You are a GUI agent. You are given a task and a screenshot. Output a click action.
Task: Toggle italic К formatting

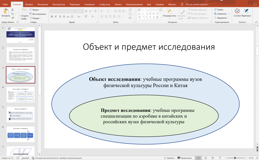pyautogui.click(x=56, y=17)
